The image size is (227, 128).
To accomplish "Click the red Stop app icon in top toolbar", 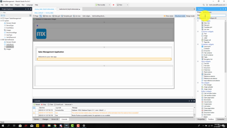I will pos(113,5).
